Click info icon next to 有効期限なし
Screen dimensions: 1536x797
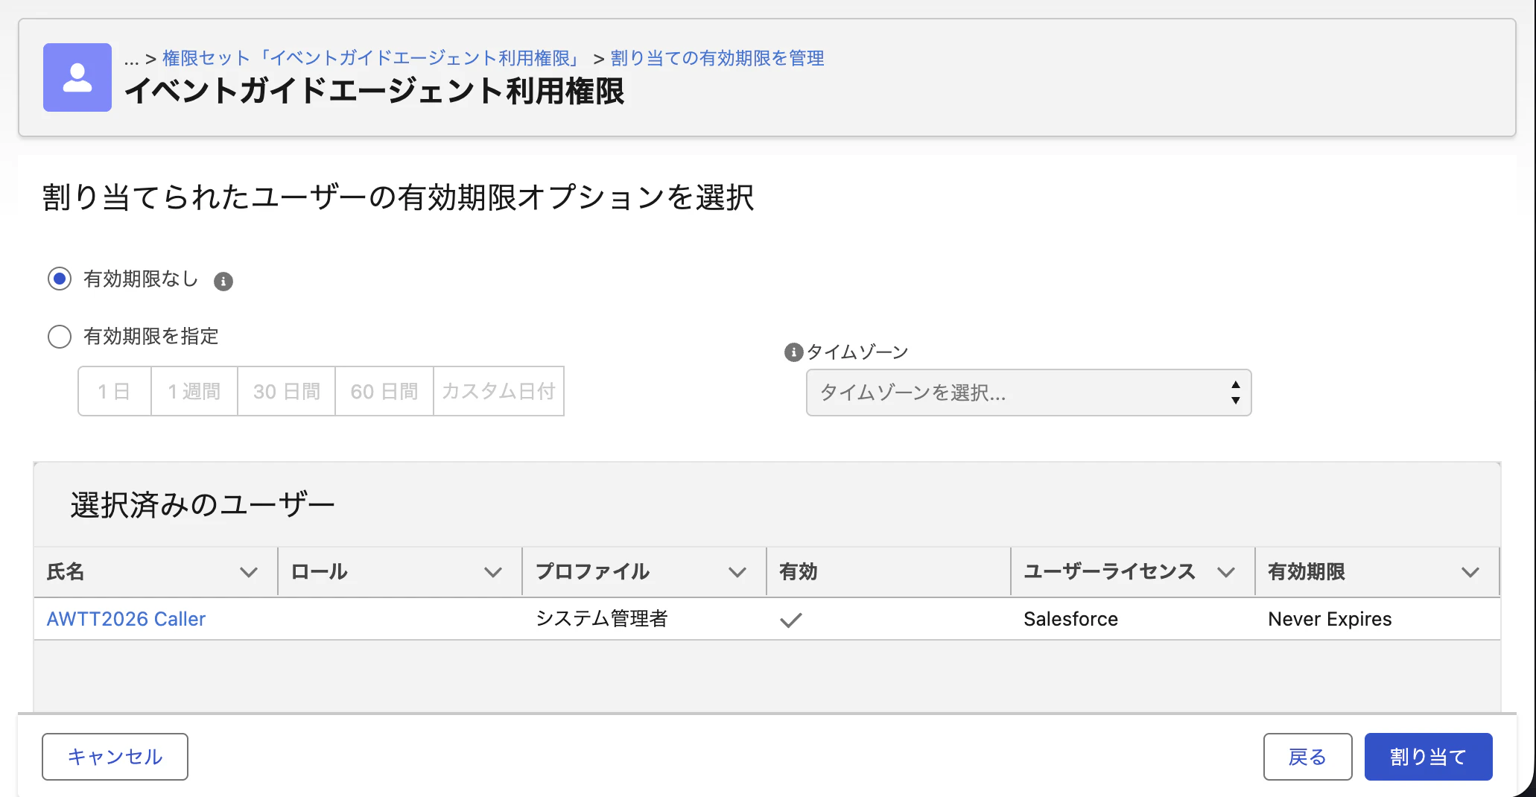pos(223,282)
